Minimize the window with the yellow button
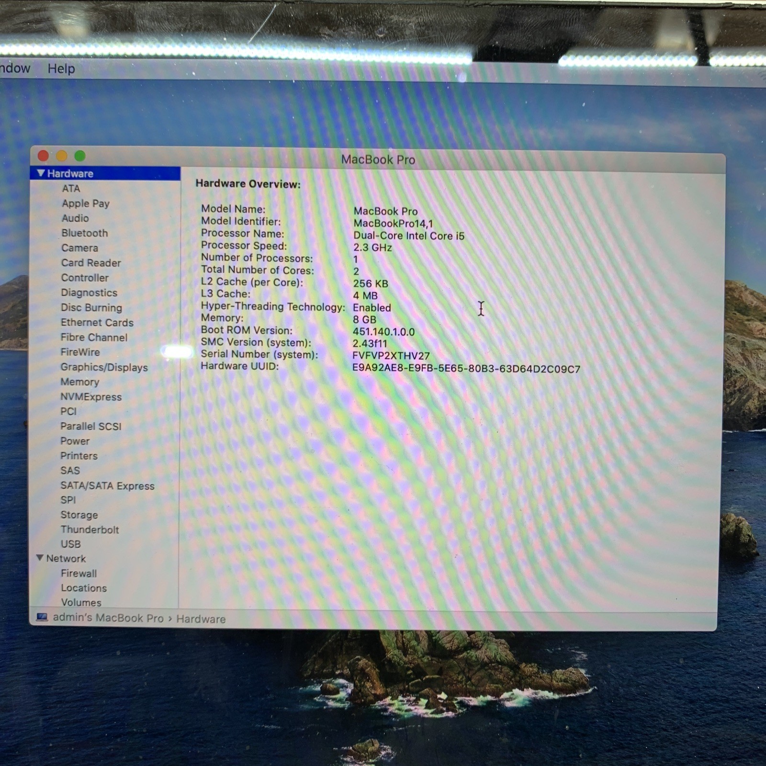766x766 pixels. click(62, 156)
